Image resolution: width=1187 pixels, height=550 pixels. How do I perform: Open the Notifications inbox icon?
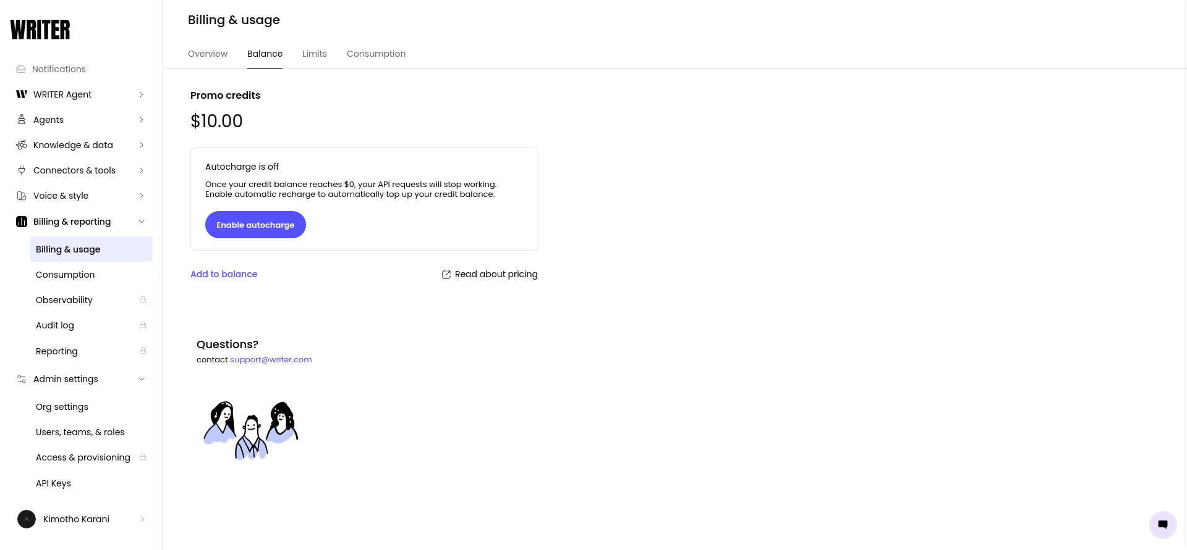(x=21, y=69)
